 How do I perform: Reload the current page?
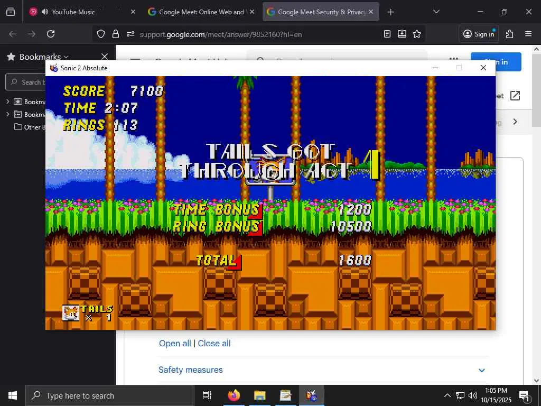[x=51, y=34]
